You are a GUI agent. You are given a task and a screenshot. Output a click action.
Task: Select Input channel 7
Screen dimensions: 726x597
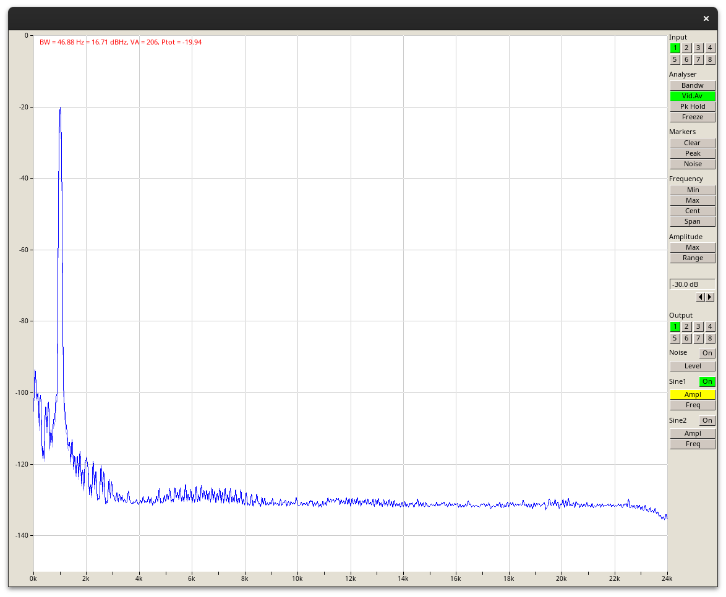[698, 59]
